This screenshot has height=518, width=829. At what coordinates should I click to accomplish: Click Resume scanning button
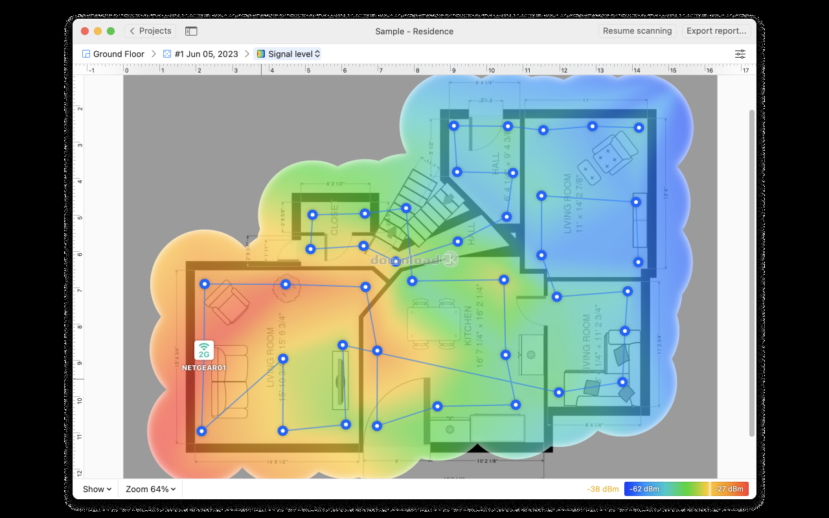click(637, 31)
